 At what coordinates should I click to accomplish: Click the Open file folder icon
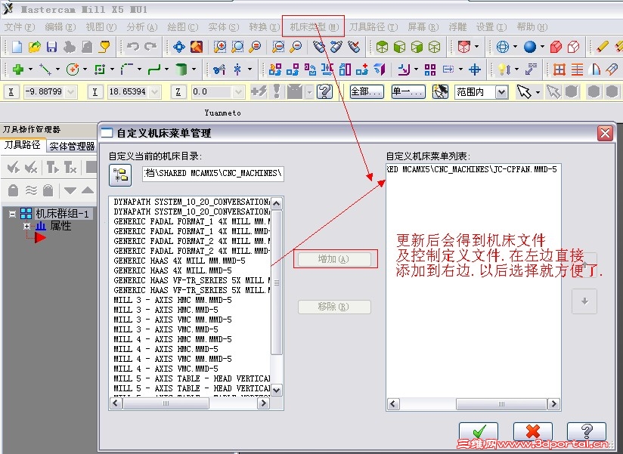click(35, 47)
